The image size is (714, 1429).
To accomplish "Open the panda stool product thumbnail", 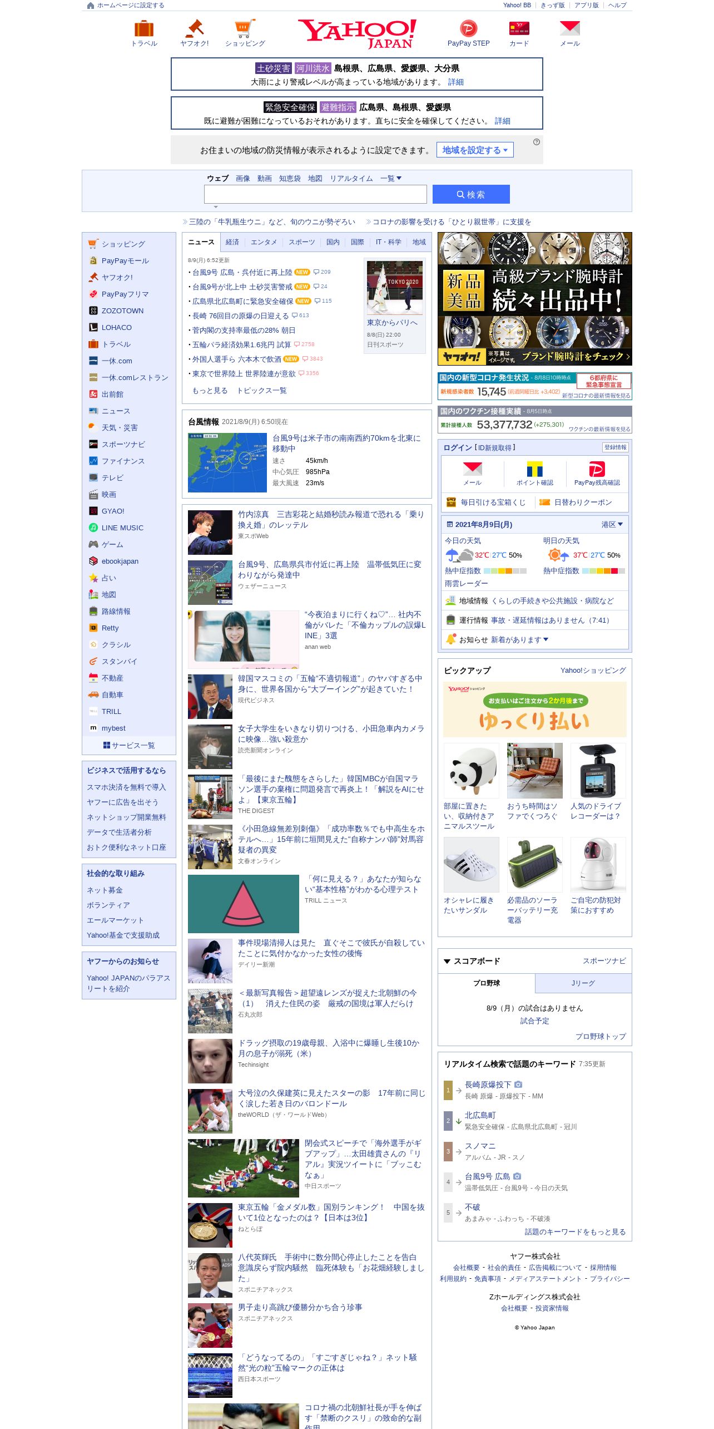I will click(x=472, y=771).
